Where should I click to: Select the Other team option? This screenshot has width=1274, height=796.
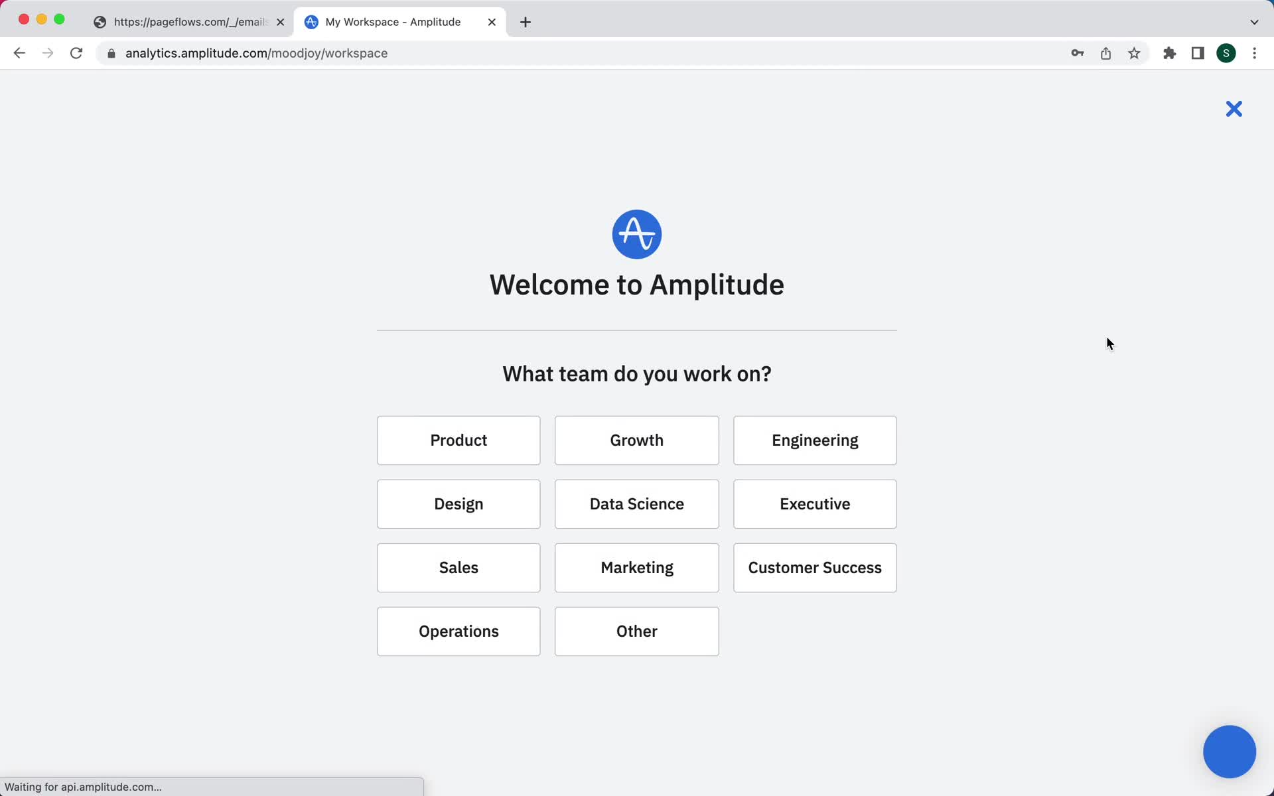tap(636, 631)
